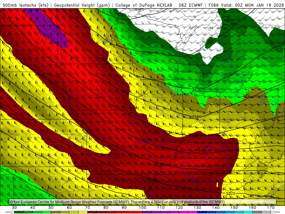The width and height of the screenshot is (285, 214).
Task: Click the 5400 height contour label
Action: tap(203, 153)
